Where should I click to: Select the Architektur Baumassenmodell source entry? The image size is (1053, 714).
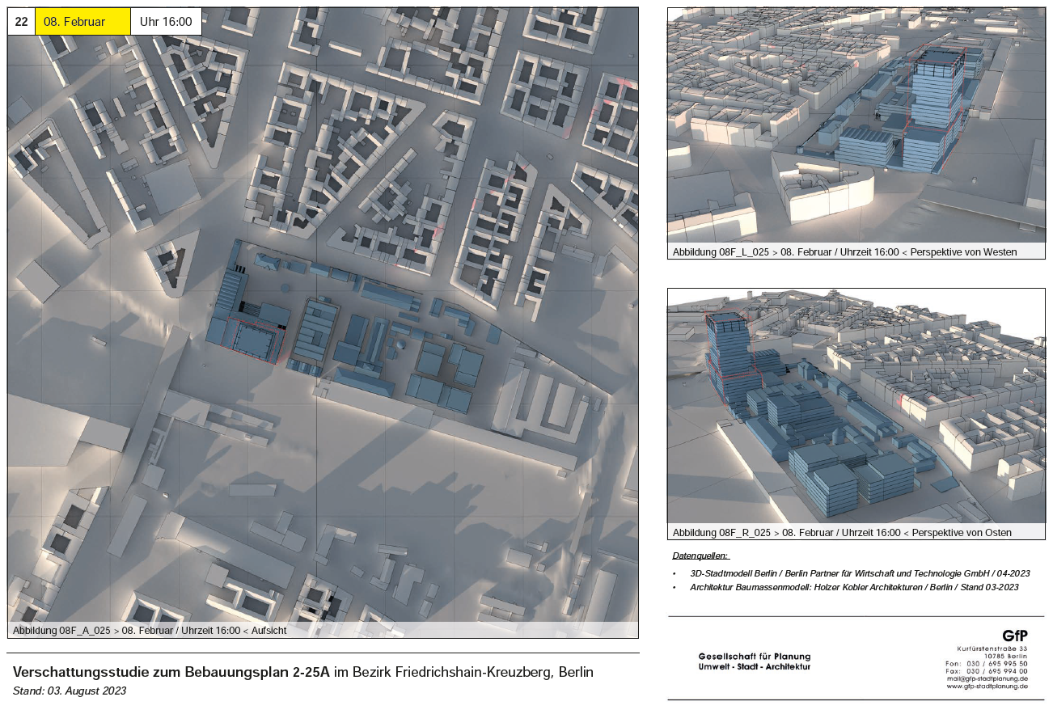(x=854, y=587)
